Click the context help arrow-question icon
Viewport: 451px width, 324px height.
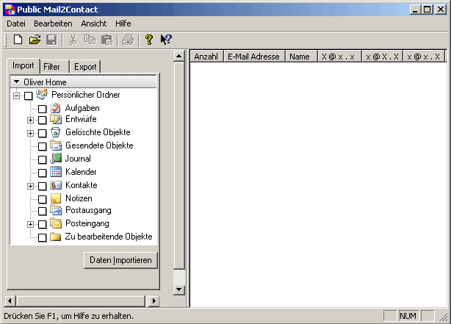166,40
